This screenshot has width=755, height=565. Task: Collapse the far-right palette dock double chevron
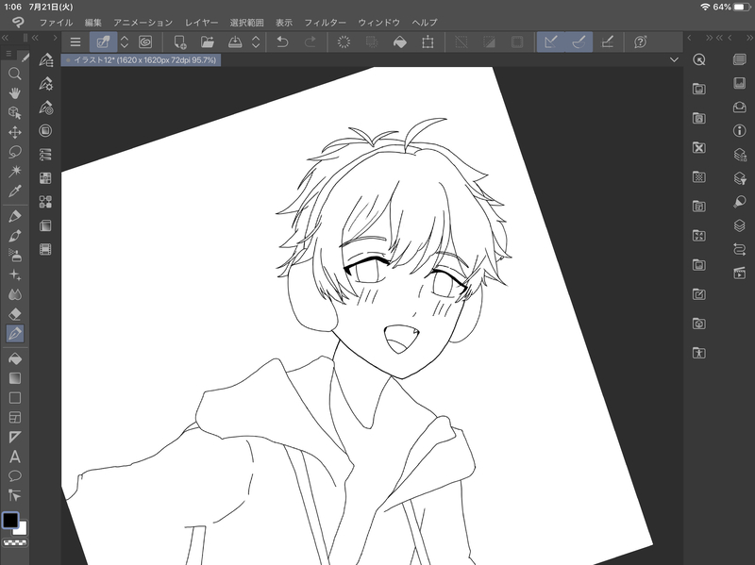(x=750, y=38)
